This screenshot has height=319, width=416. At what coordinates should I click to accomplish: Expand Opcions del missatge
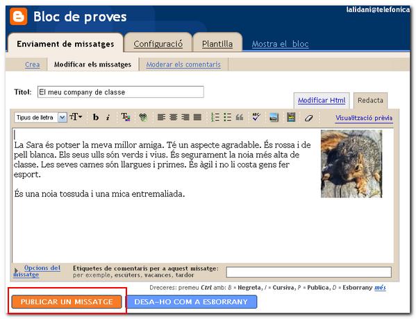(x=37, y=271)
